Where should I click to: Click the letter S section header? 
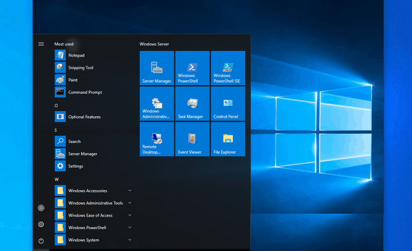click(56, 130)
